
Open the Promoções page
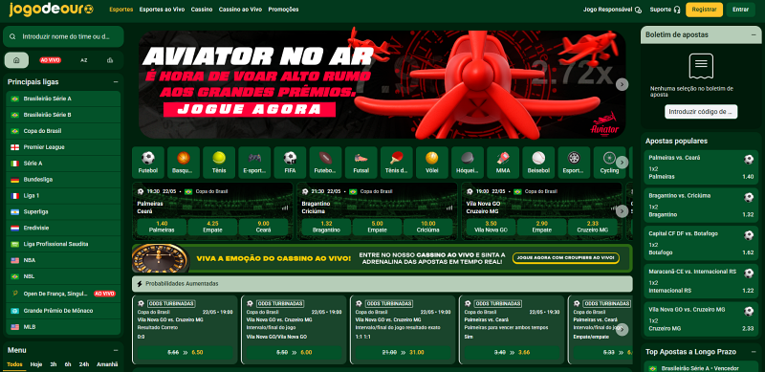283,10
